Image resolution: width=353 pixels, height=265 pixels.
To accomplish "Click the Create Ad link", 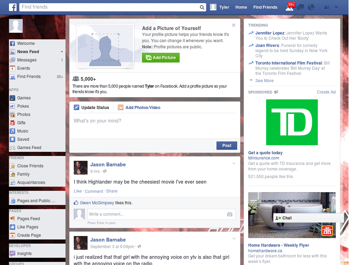I will click(x=326, y=92).
